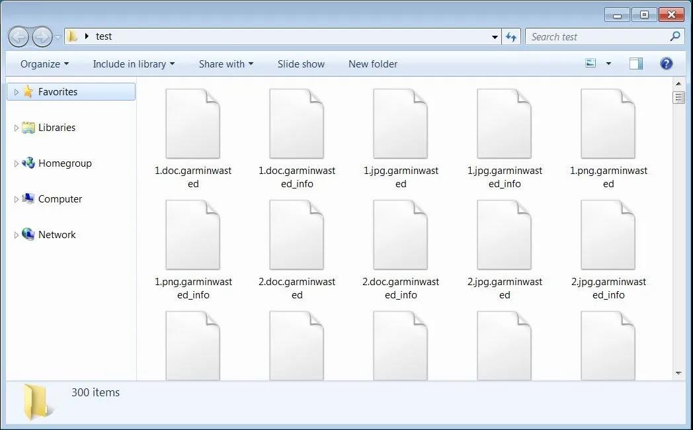The image size is (693, 430).
Task: Close the test window
Action: coord(671,15)
